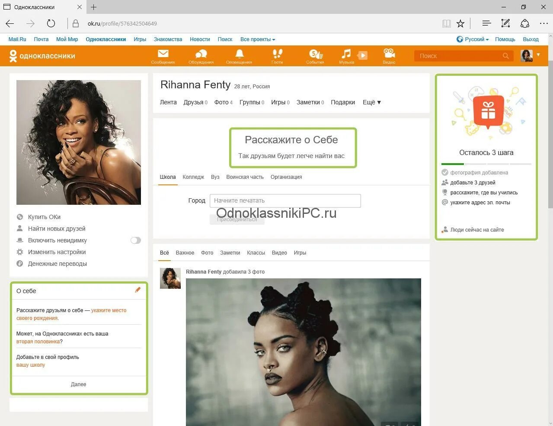Image resolution: width=553 pixels, height=426 pixels.
Task: Open the Группы profile tab
Action: [252, 102]
